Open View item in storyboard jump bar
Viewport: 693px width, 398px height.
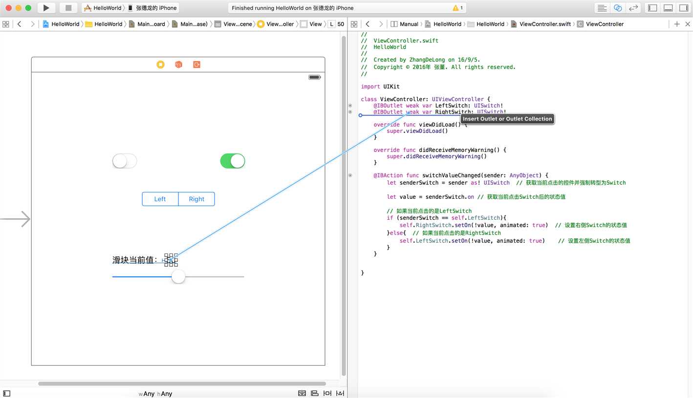coord(311,24)
